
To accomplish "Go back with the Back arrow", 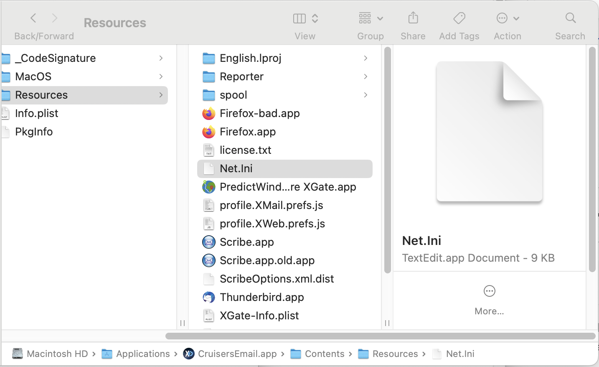I will [33, 18].
